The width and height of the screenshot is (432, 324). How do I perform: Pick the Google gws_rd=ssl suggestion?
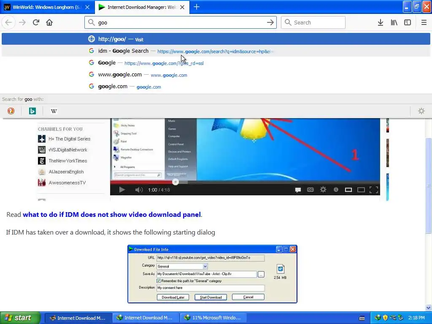click(216, 63)
